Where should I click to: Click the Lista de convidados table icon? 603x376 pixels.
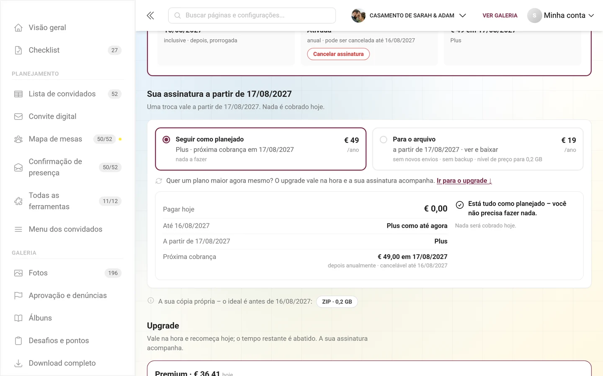pos(18,94)
